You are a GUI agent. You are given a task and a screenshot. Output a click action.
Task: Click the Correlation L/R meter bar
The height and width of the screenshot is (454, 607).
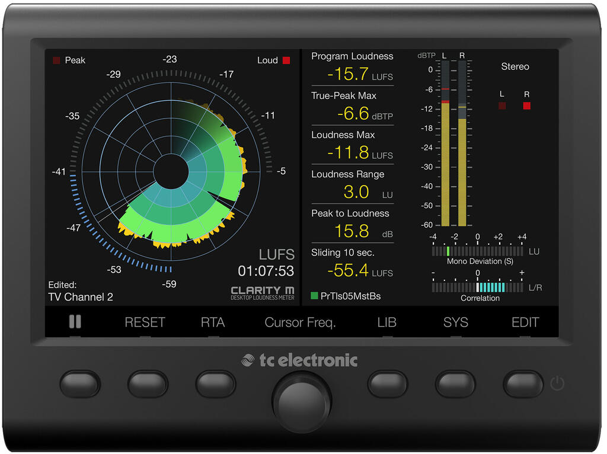pyautogui.click(x=478, y=287)
